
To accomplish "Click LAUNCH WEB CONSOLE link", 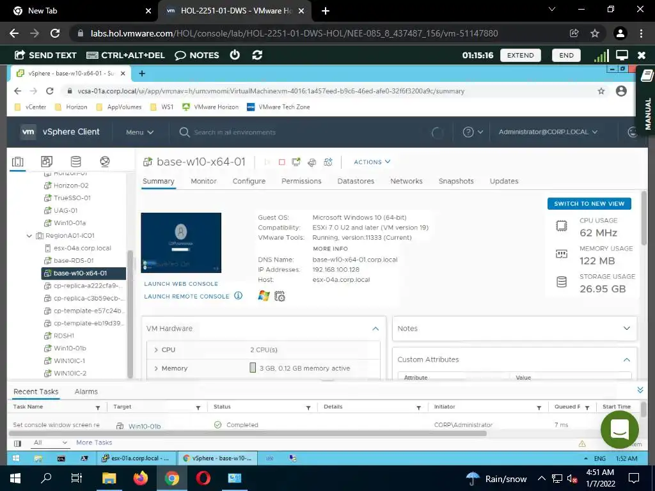I will coord(181,284).
